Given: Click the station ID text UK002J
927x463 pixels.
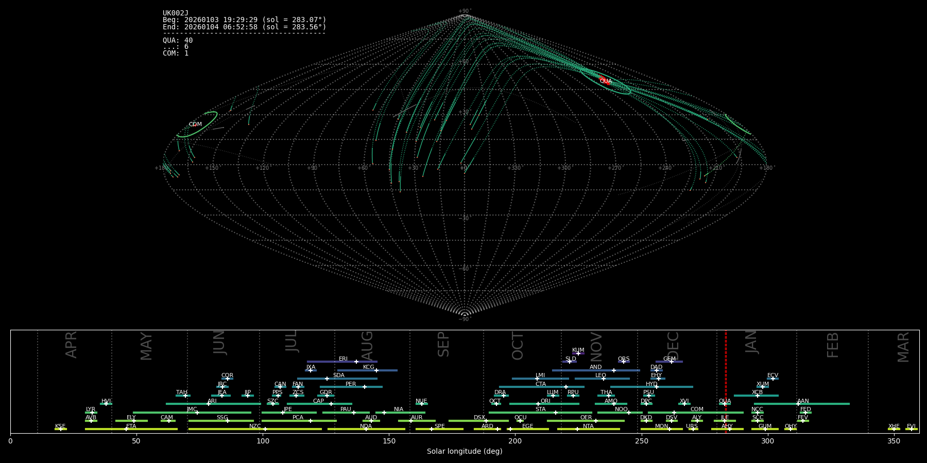Looking at the screenshot, I should click(x=176, y=13).
